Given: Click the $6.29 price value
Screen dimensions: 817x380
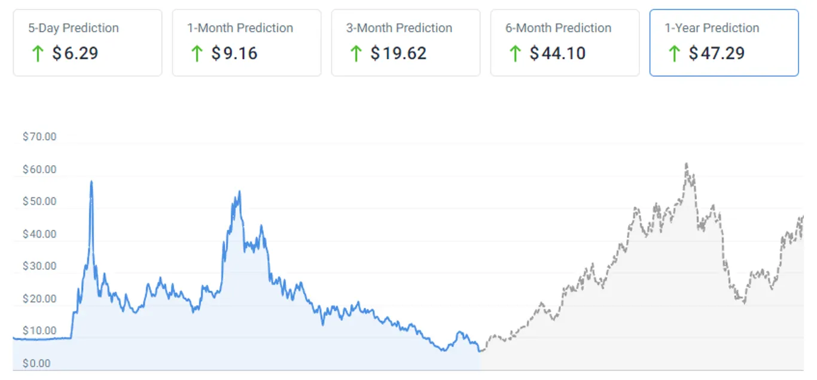Looking at the screenshot, I should (75, 54).
